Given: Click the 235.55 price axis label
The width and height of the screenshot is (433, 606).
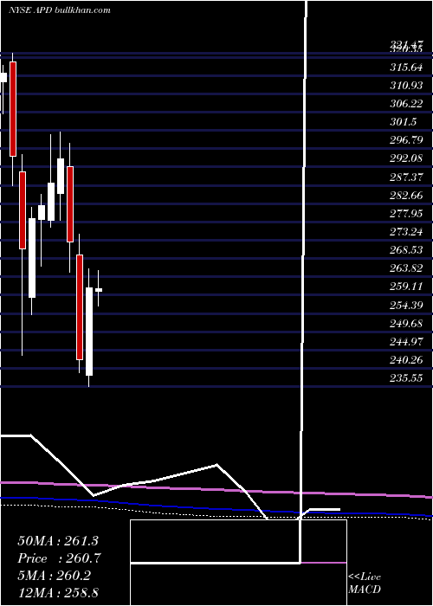Looking at the screenshot, I should point(406,378).
